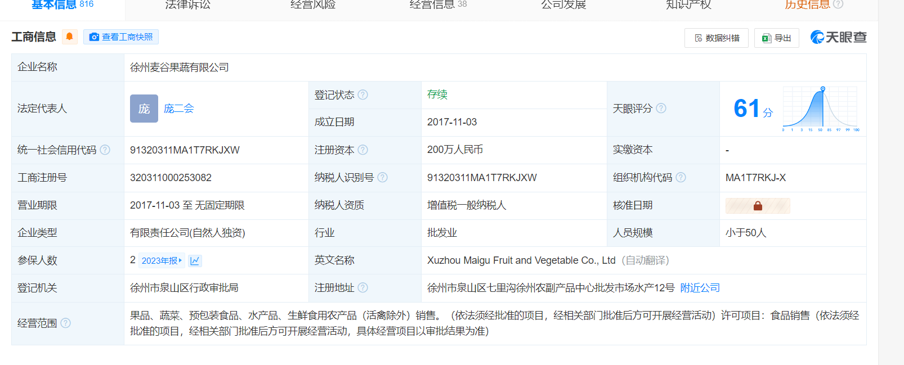Click registration authority 徐州市泉山区行政审批局
904x365 pixels.
click(x=184, y=288)
